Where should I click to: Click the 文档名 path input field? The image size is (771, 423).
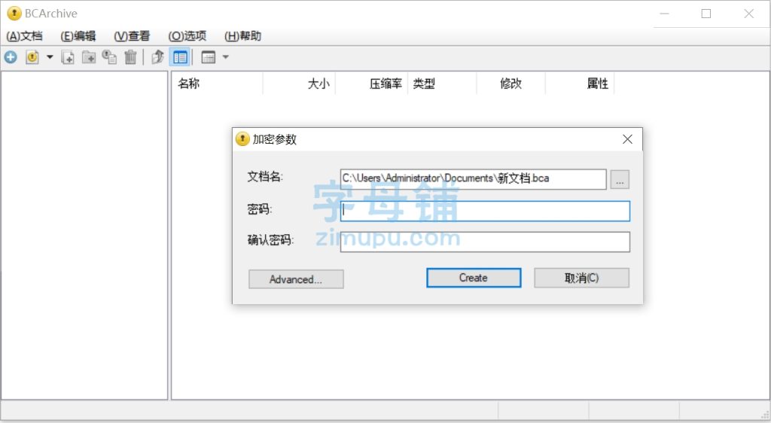tap(473, 179)
